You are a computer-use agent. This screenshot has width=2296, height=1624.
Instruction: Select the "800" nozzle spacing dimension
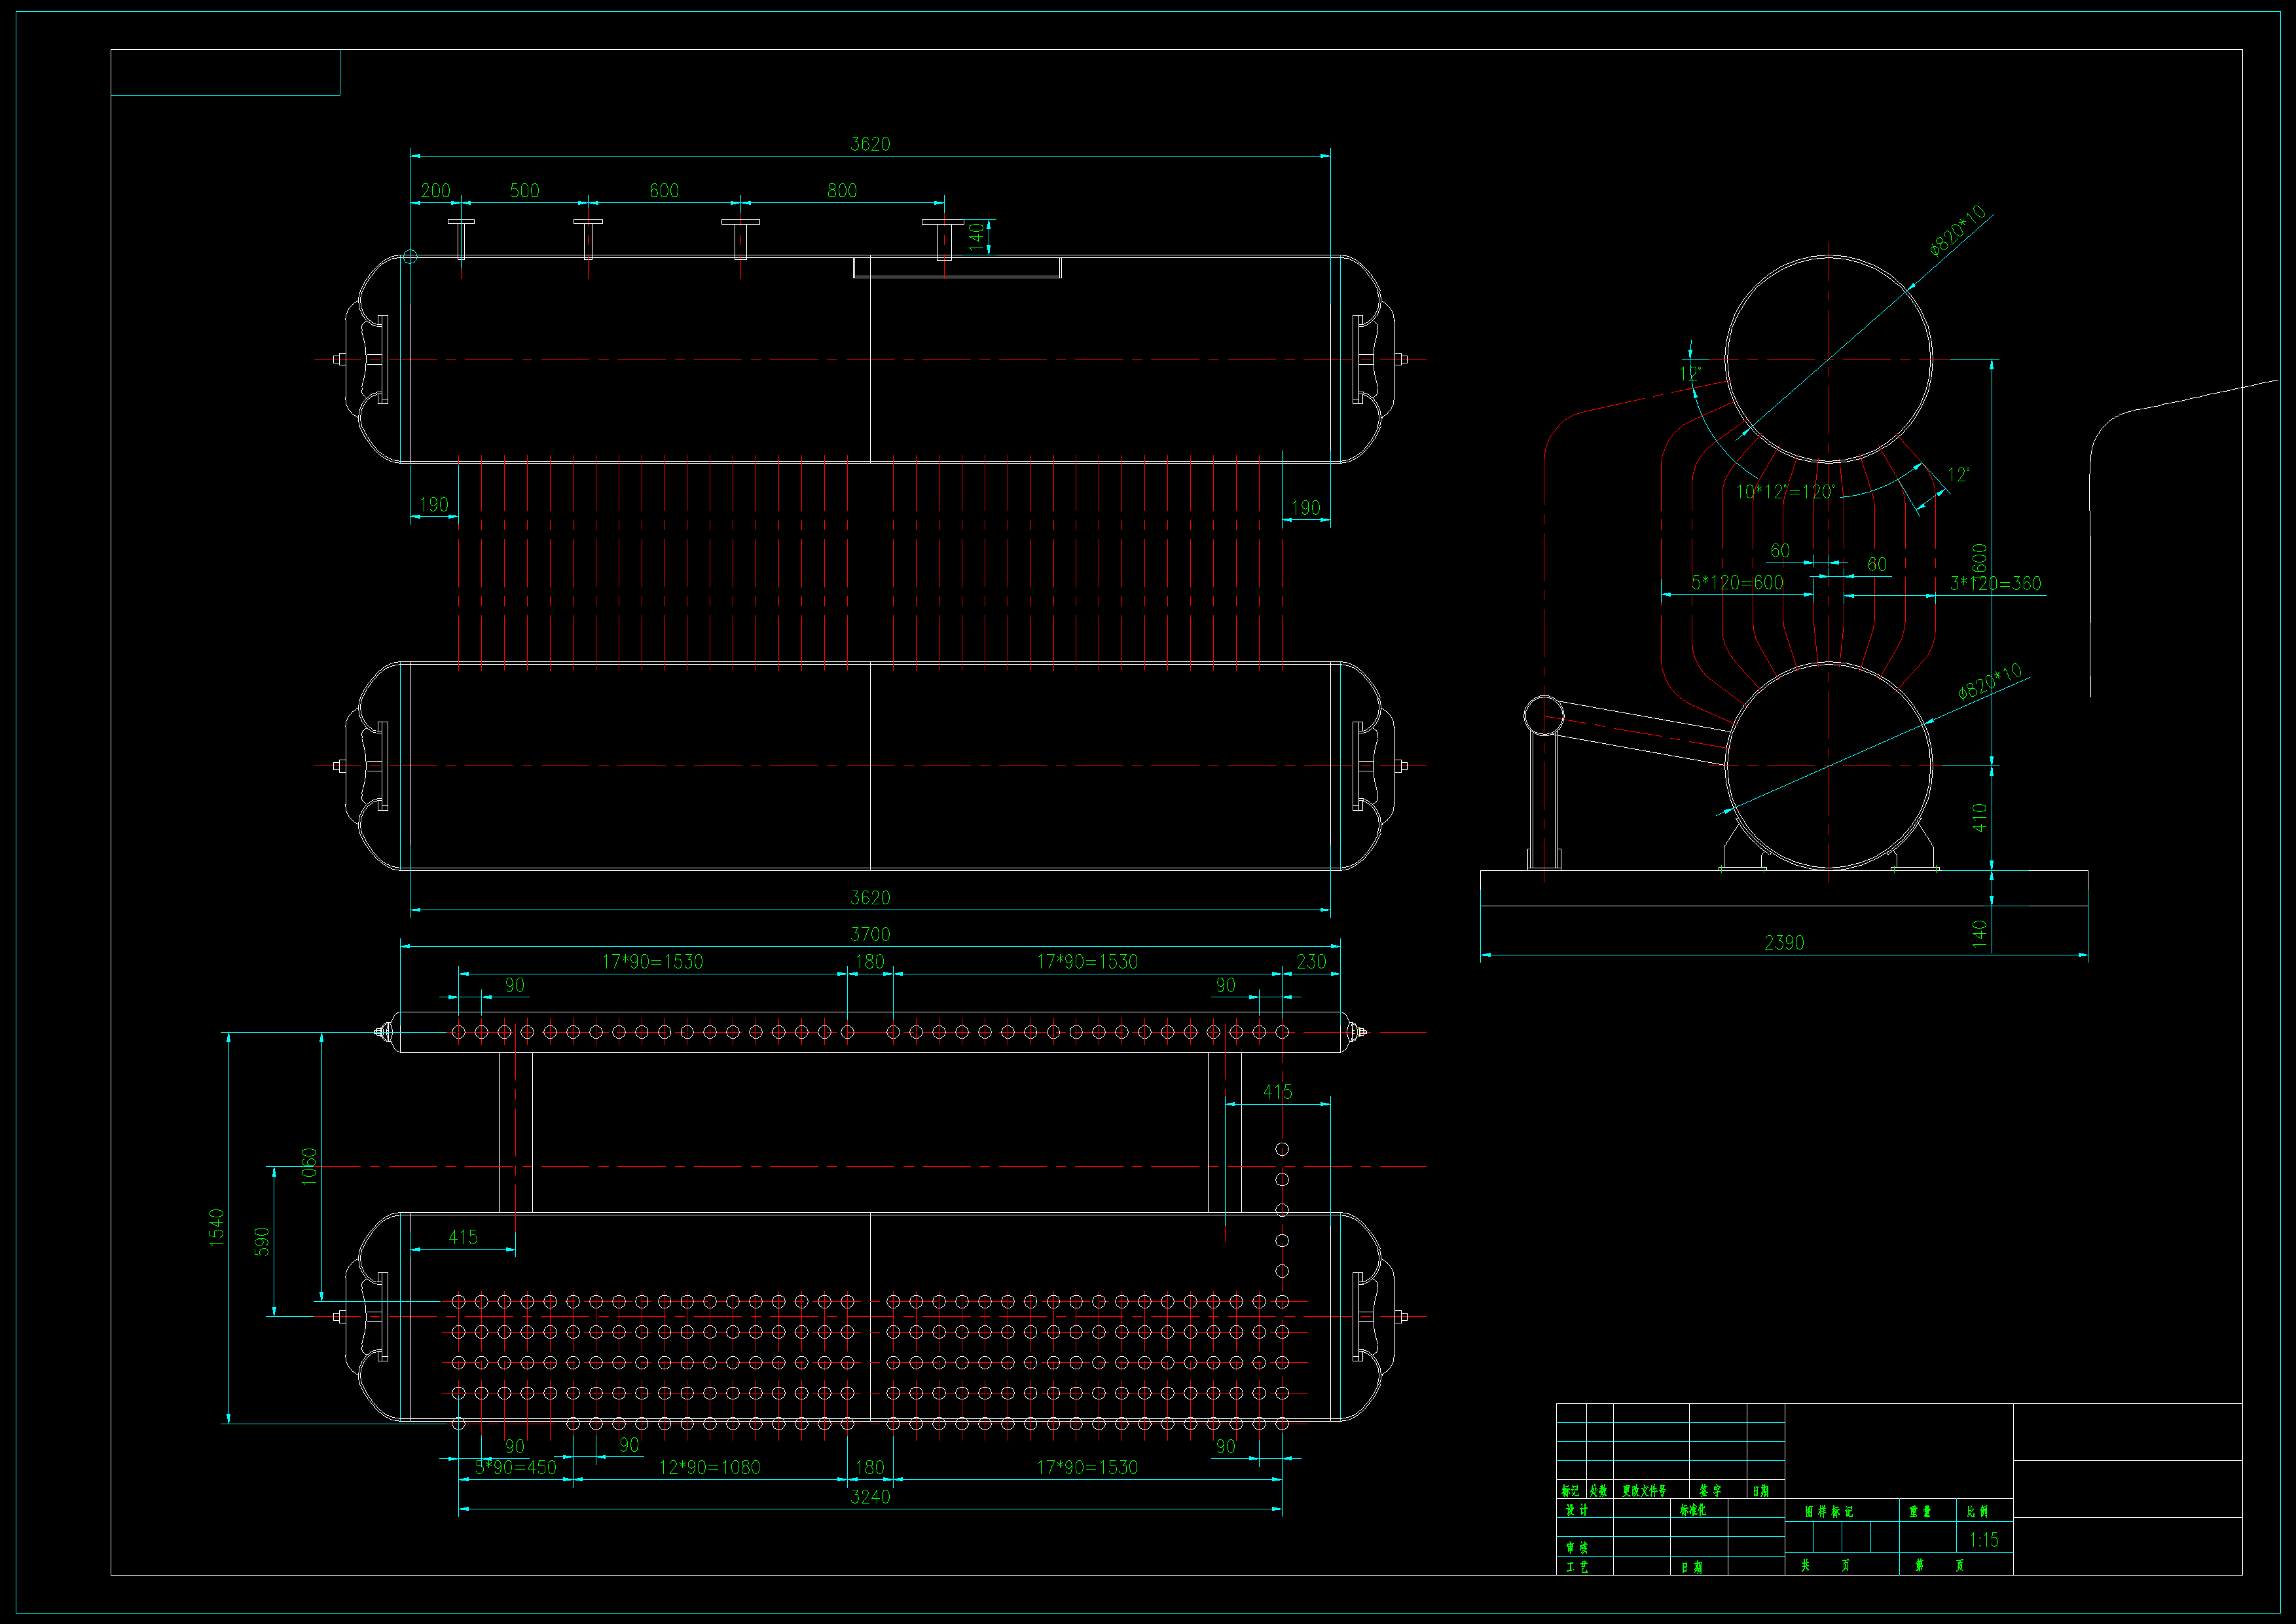pyautogui.click(x=842, y=190)
